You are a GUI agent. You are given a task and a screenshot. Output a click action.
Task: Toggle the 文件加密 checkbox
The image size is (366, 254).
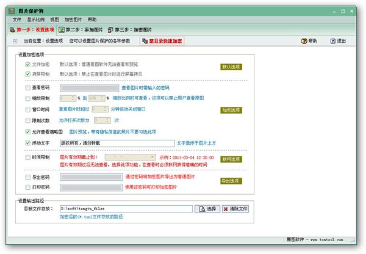click(x=28, y=65)
